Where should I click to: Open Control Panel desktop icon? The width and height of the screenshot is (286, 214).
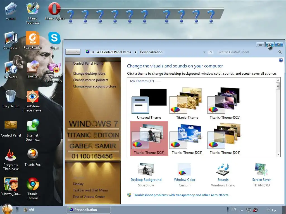click(11, 128)
